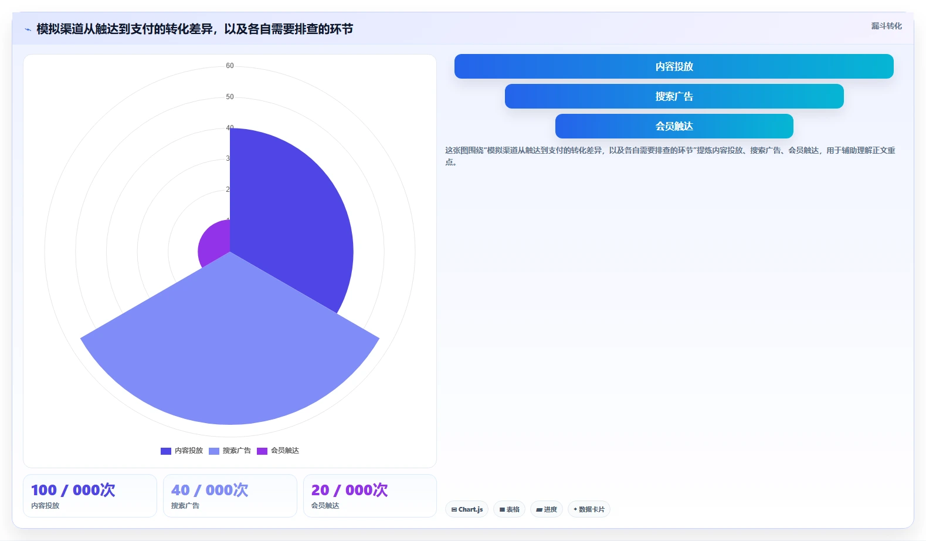926x541 pixels.
Task: Click the 内容投放 legend text
Action: coord(189,451)
